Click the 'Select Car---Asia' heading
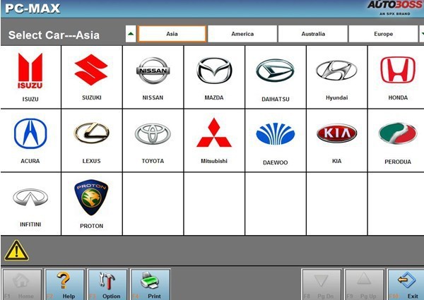424x300 pixels. 54,35
